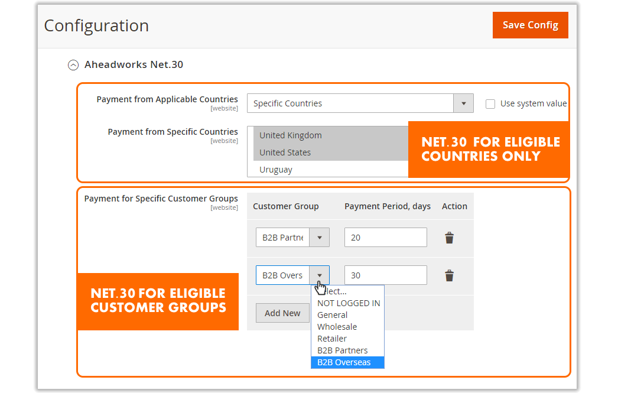Screen dimensions: 618x393
Task: Click the Add New button
Action: 282,313
